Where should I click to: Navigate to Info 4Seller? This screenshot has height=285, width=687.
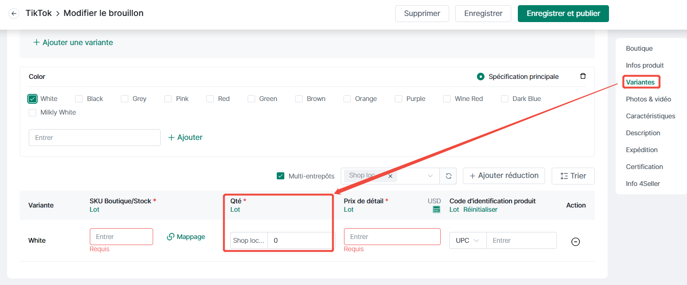(643, 184)
